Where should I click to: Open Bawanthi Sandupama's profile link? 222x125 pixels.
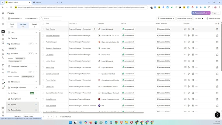[x=53, y=48]
